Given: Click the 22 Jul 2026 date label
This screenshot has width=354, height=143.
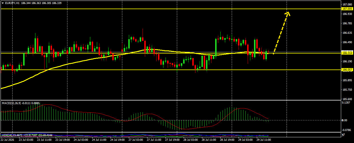Looking at the screenshot, I should [8, 140].
